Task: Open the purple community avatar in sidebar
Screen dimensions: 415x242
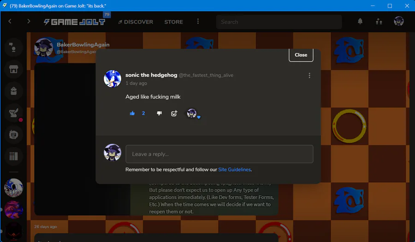Action: pos(13,210)
